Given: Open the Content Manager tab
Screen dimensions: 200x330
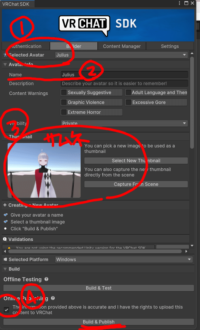Looking at the screenshot, I should point(122,46).
